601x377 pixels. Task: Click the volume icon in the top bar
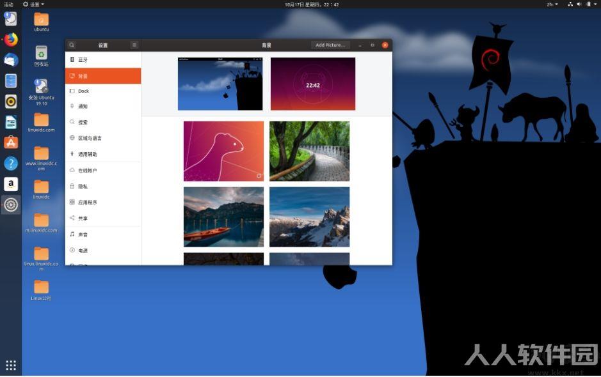coord(579,4)
